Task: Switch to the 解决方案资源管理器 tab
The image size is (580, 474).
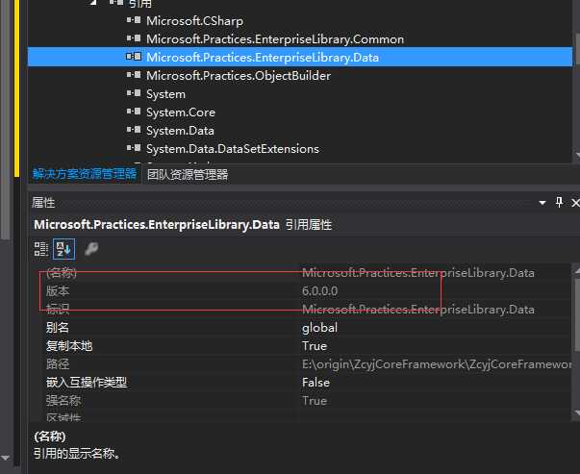Action: [85, 174]
